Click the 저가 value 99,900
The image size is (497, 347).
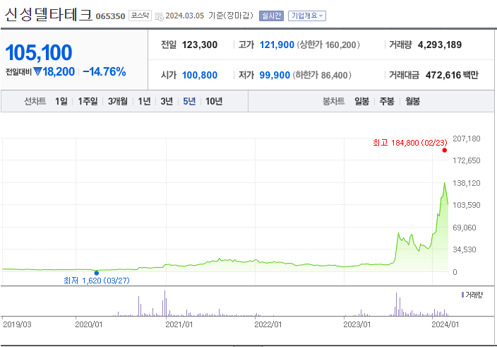(x=275, y=75)
